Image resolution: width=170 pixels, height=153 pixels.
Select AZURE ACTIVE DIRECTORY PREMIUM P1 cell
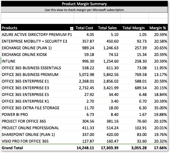(37, 35)
